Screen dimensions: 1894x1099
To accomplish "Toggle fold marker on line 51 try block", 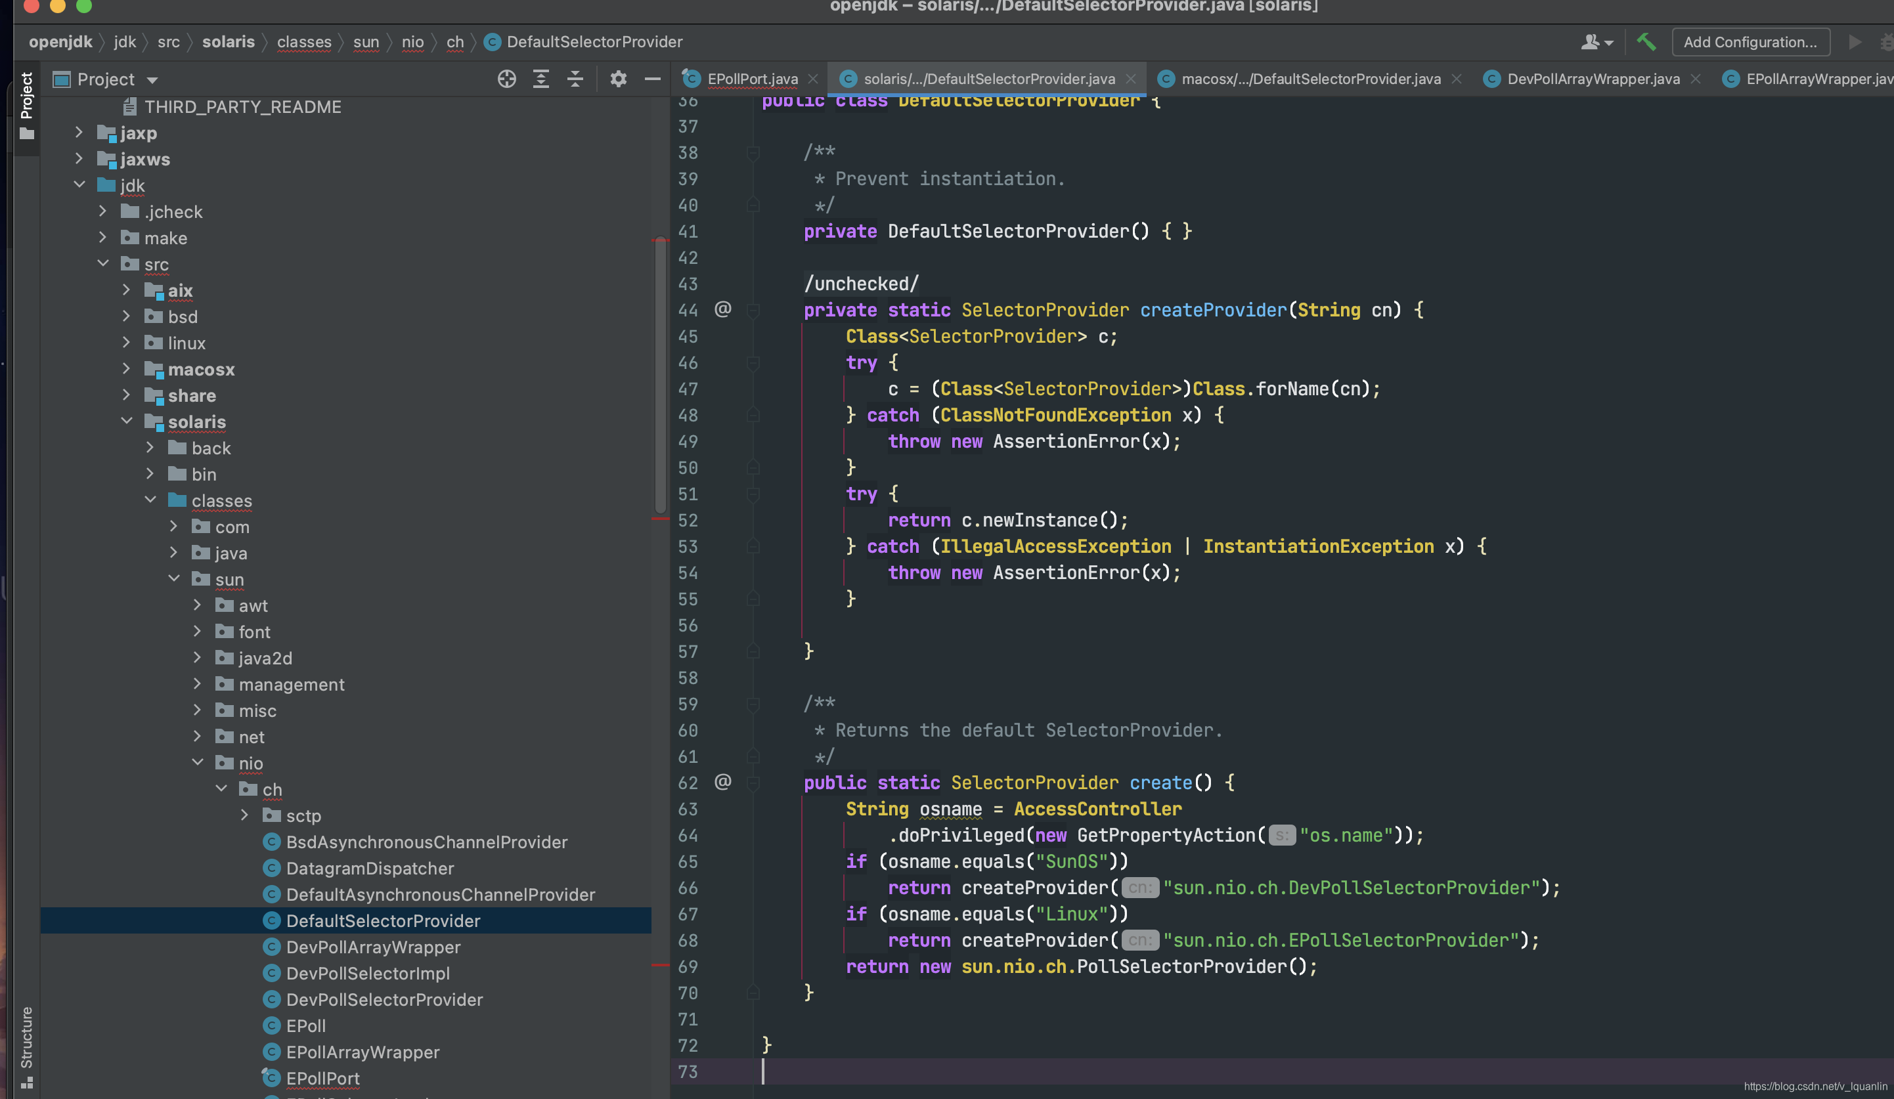I will click(x=753, y=494).
